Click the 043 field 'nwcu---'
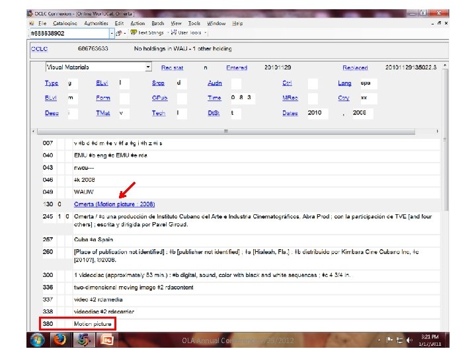The height and width of the screenshot is (357, 476). [x=84, y=167]
